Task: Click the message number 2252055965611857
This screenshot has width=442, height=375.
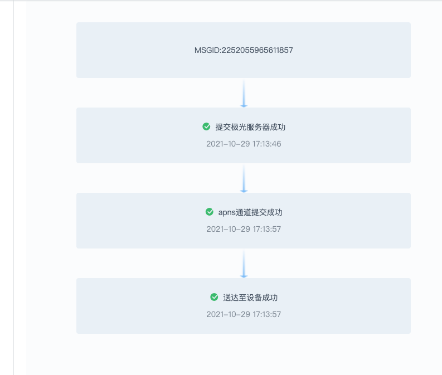Action: 257,50
